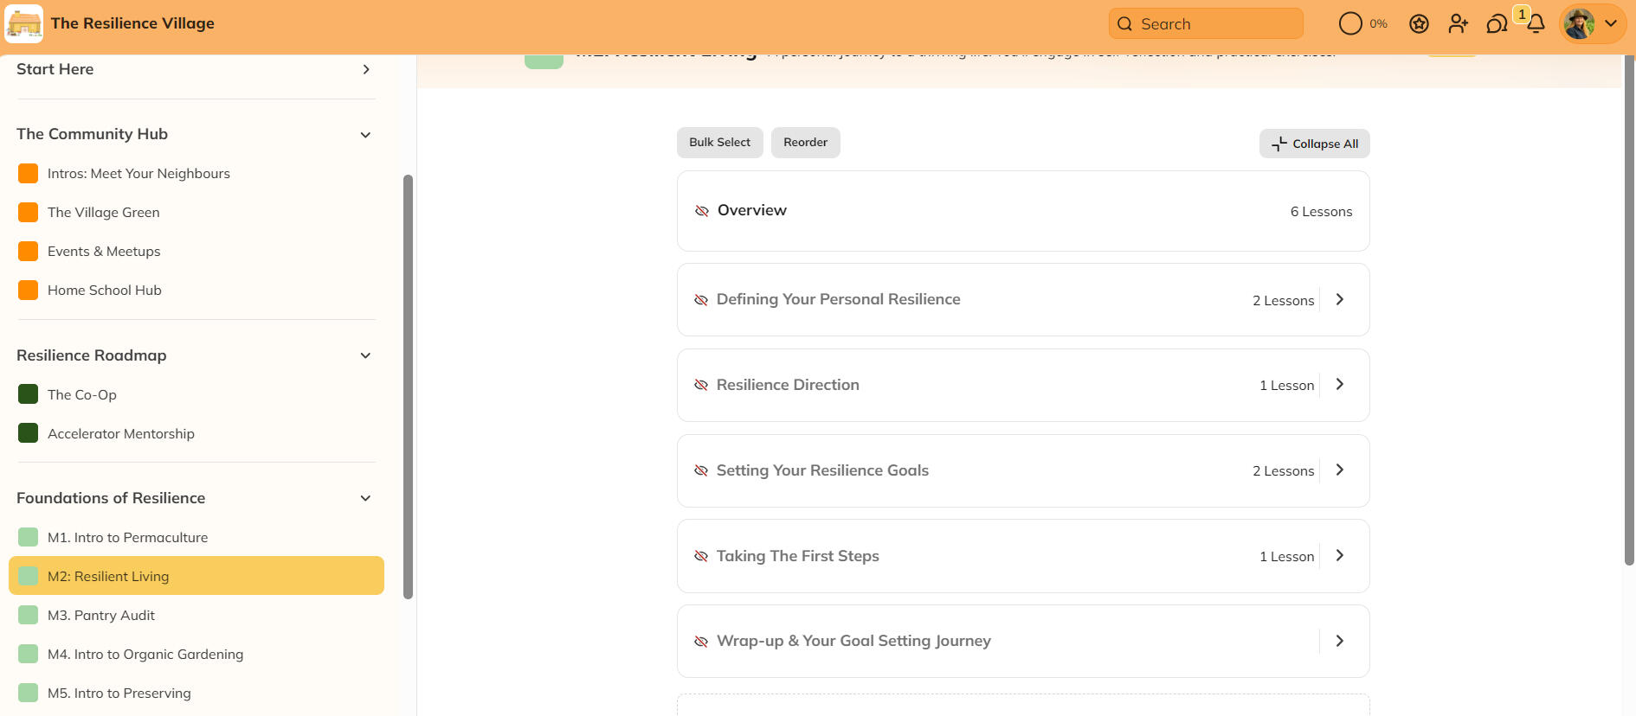This screenshot has height=716, width=1636.
Task: Click the search magnifier icon
Action: tap(1124, 24)
